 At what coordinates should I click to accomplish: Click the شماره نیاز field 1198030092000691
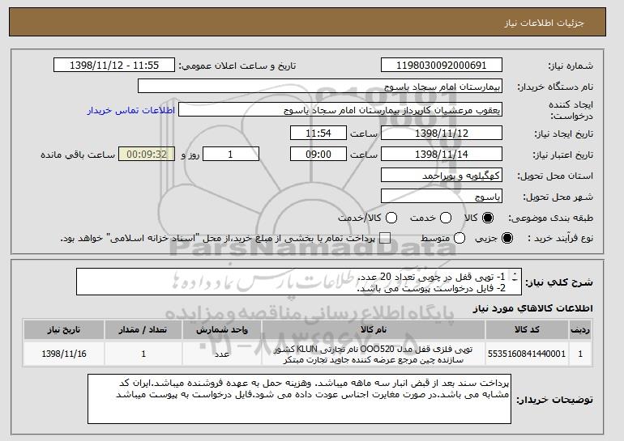(x=442, y=66)
